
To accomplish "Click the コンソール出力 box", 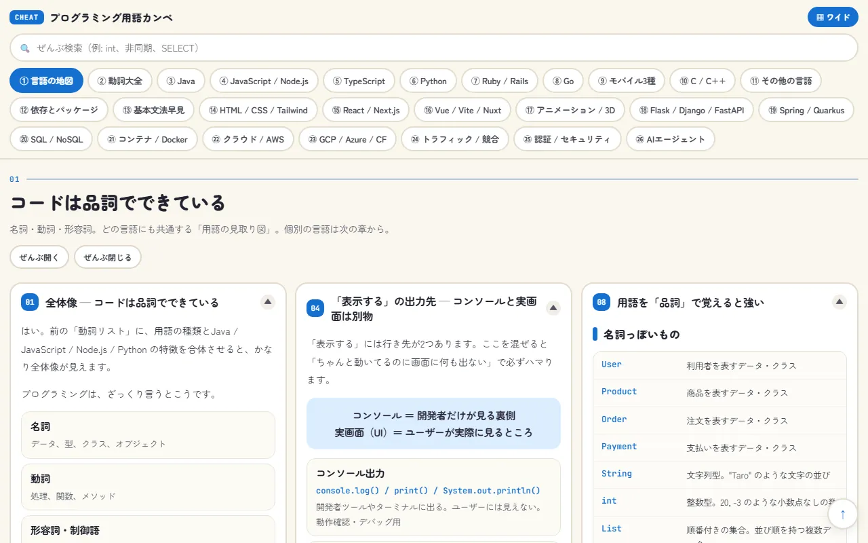I will tap(433, 498).
